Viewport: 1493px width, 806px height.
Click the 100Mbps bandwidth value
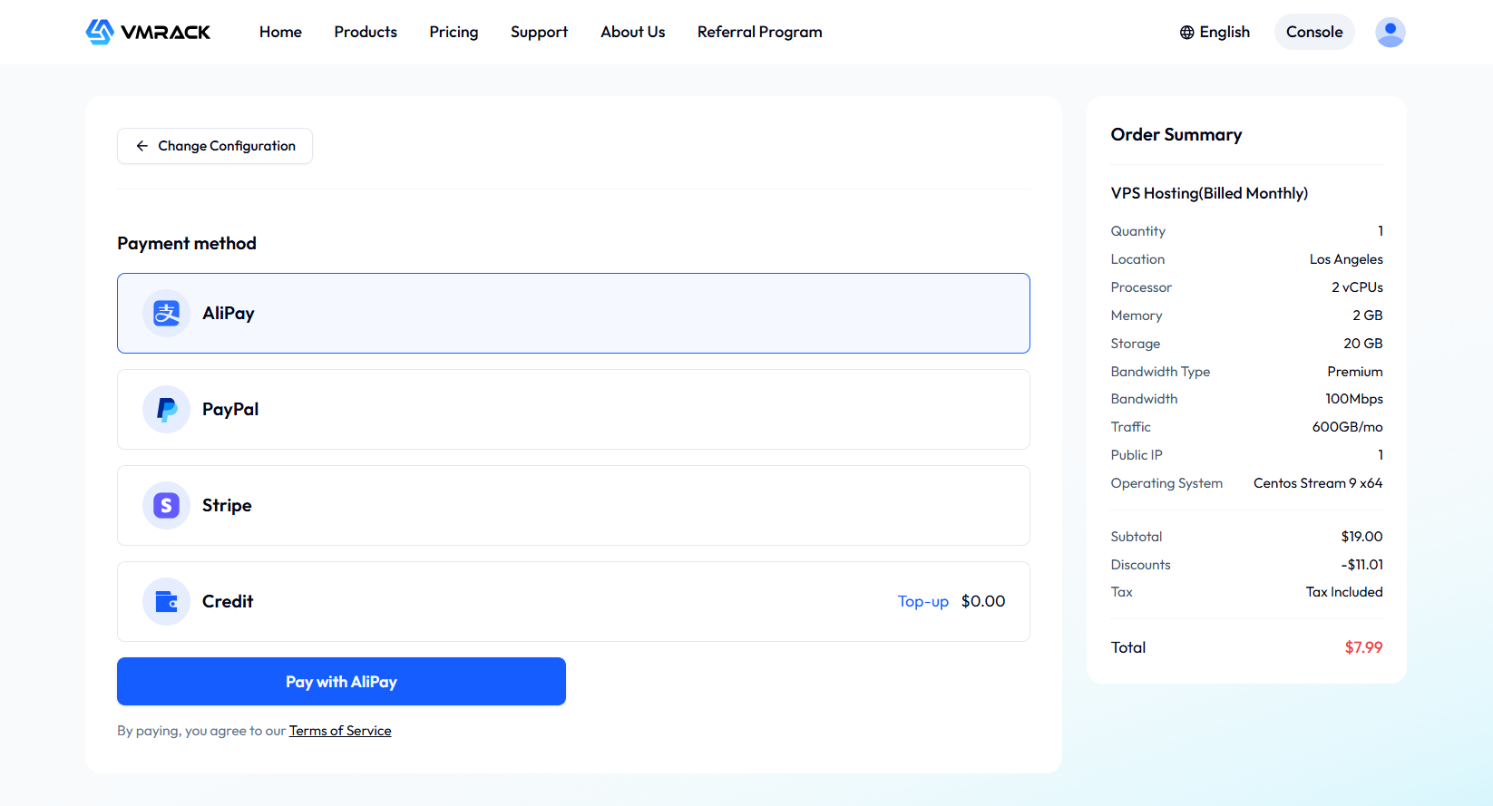(x=1354, y=399)
